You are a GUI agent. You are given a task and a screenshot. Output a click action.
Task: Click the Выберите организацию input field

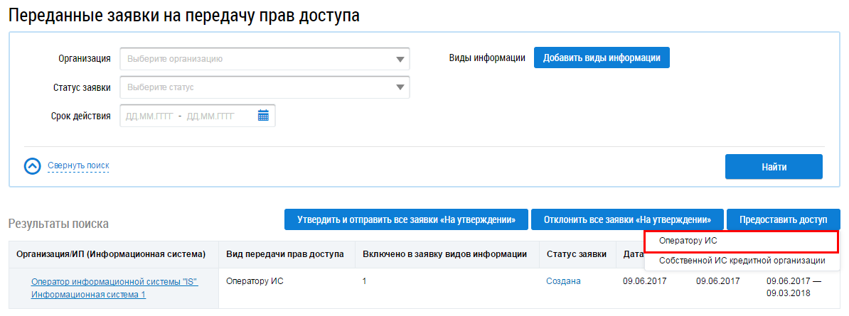click(x=256, y=60)
